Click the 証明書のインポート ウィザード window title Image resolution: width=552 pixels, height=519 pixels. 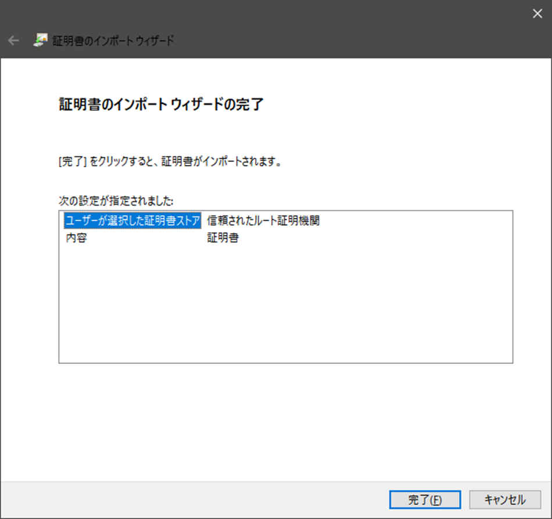[113, 41]
